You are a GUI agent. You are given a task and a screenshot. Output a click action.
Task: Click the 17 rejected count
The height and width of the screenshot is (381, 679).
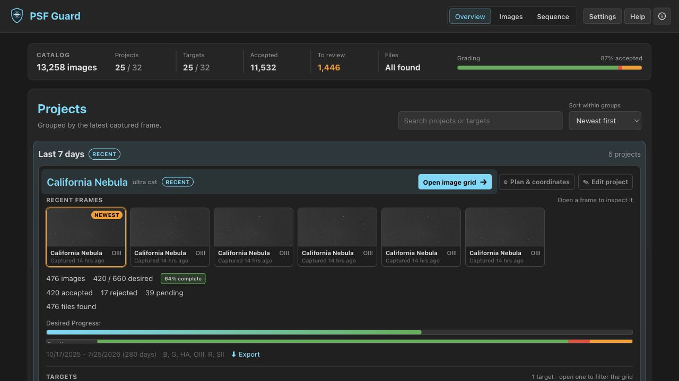click(119, 293)
